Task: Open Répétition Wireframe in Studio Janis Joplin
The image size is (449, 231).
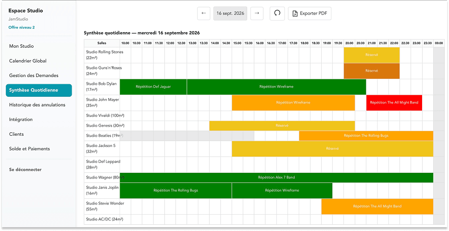Action: click(282, 190)
